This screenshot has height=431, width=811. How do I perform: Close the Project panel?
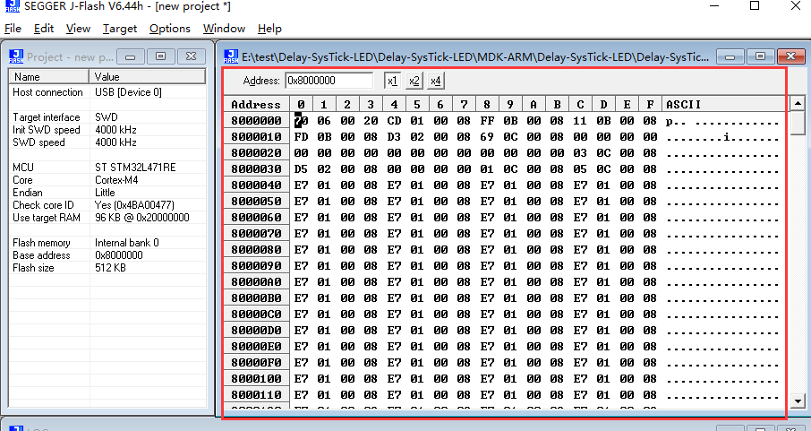click(x=191, y=56)
